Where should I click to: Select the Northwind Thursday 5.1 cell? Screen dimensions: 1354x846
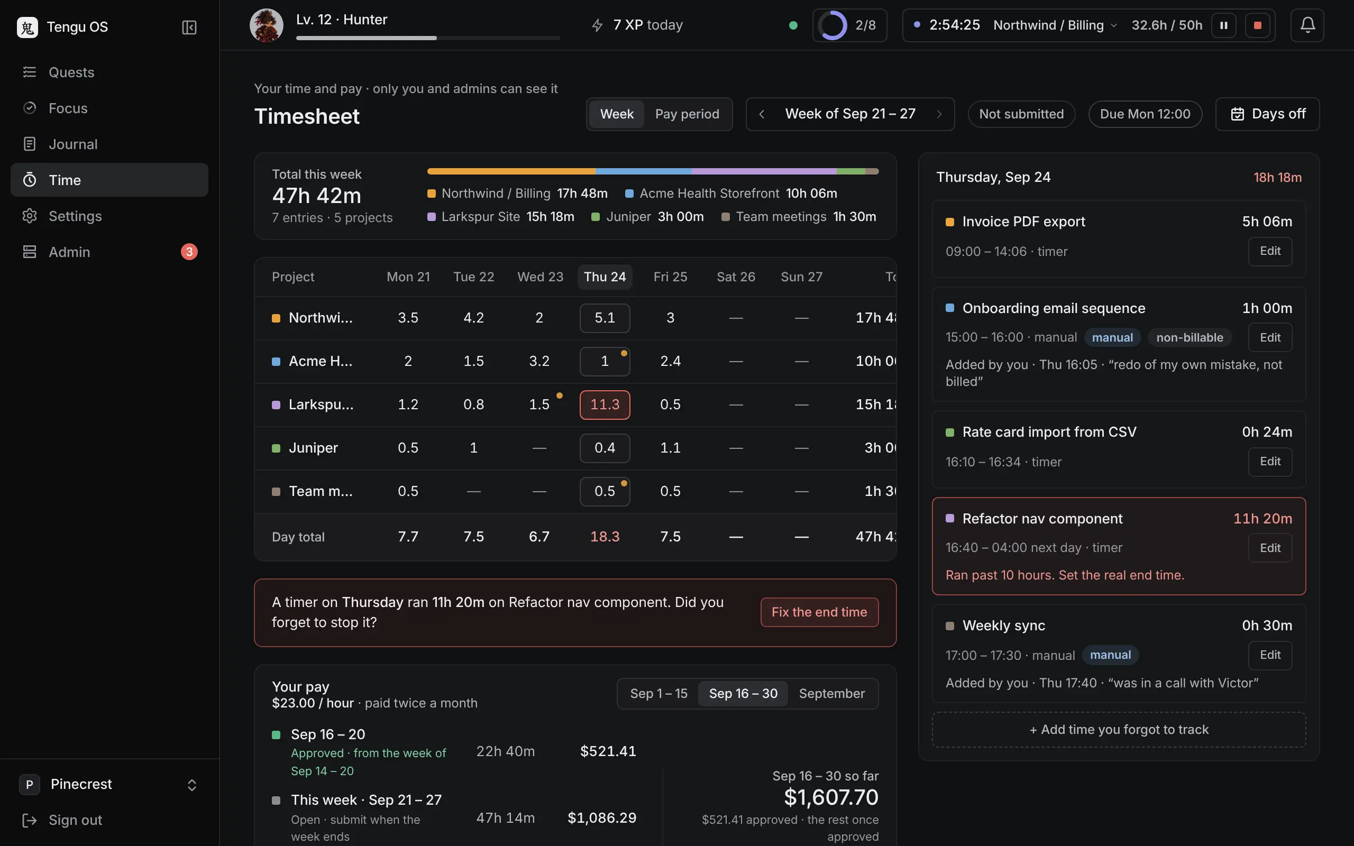[605, 318]
